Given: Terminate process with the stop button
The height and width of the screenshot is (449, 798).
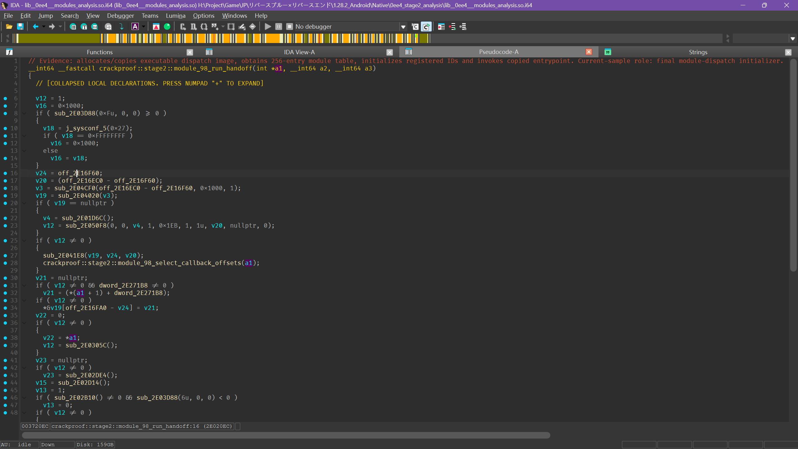Looking at the screenshot, I should tap(290, 27).
